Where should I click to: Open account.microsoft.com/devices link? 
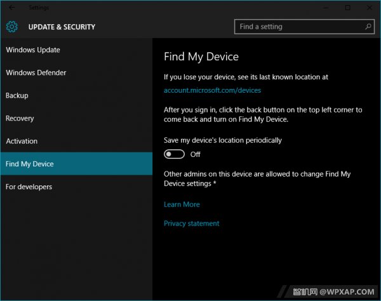212,91
